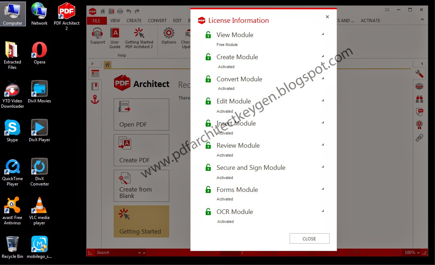The height and width of the screenshot is (265, 435).
Task: Switch to the CREATE ribbon tab
Action: tap(134, 21)
